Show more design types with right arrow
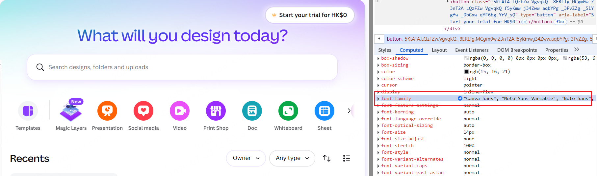This screenshot has width=597, height=176. (349, 111)
